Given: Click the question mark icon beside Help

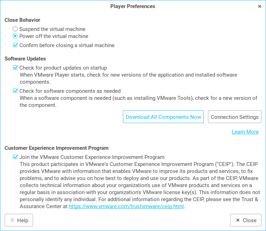Looking at the screenshot, I should (12, 220).
